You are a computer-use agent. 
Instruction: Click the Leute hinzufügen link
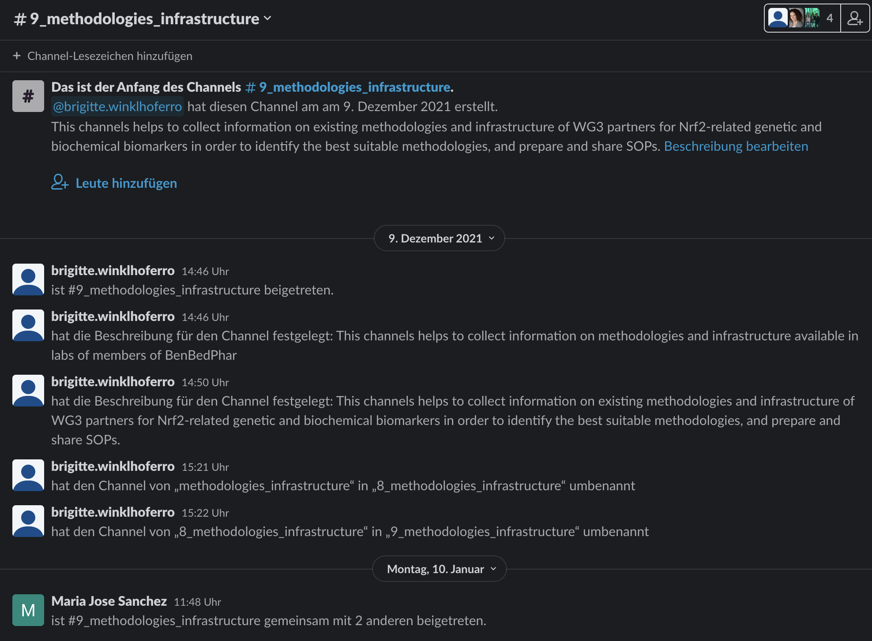point(126,183)
